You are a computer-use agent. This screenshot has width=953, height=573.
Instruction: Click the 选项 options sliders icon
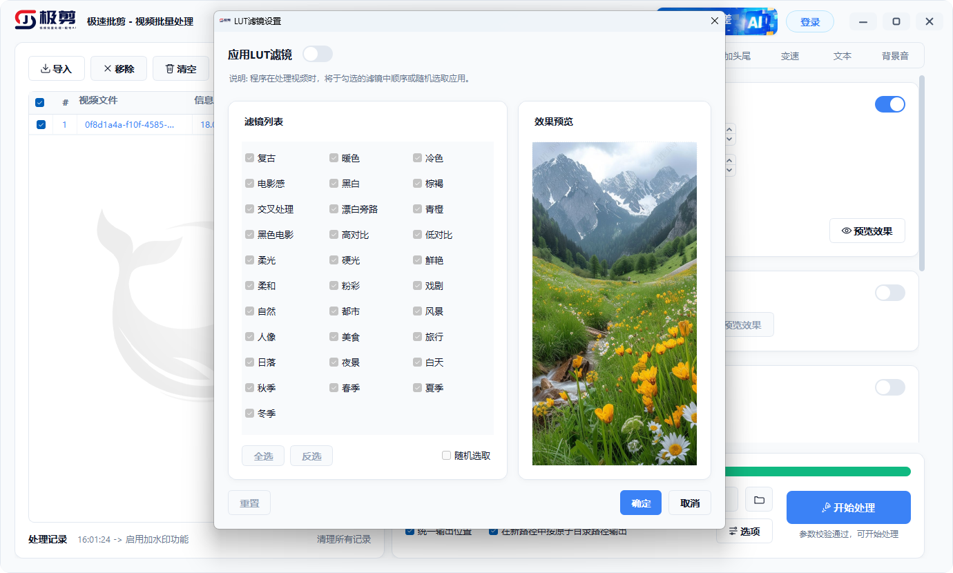[733, 531]
